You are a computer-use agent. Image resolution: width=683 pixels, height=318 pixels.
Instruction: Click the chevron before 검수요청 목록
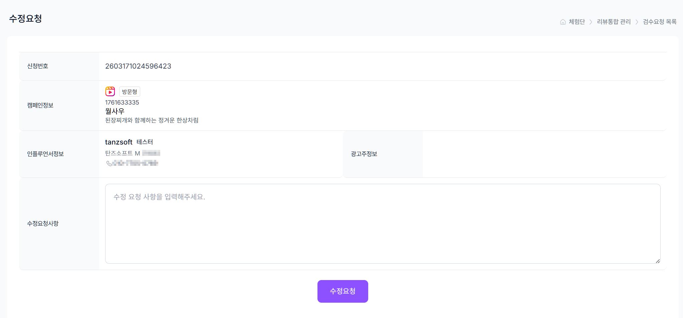637,22
